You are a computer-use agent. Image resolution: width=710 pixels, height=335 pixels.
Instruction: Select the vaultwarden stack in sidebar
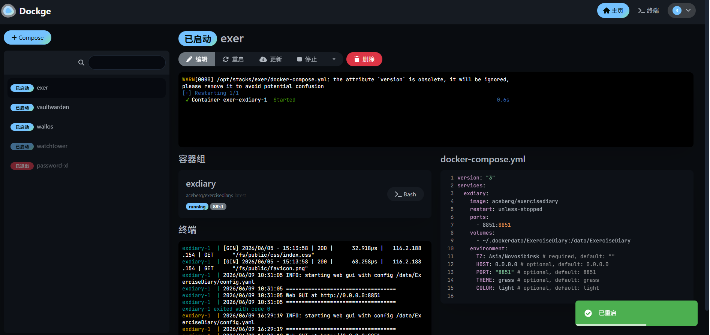[87, 107]
